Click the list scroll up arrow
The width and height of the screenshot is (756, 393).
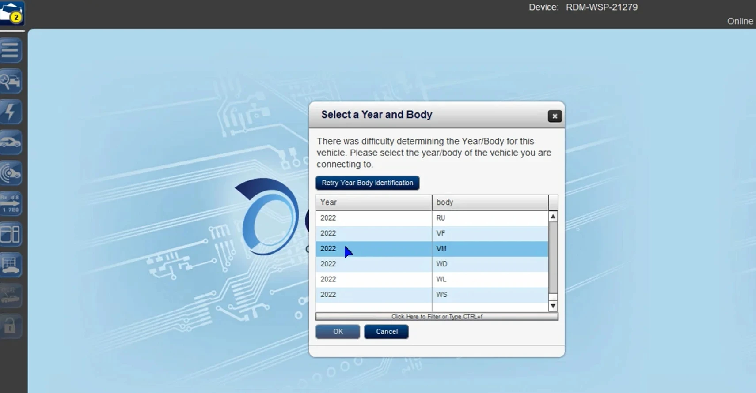coord(553,217)
